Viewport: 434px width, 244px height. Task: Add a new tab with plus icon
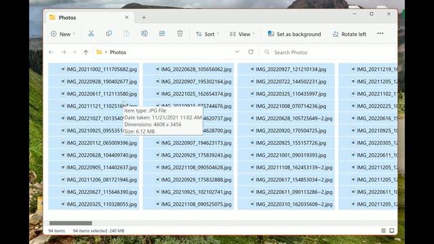click(144, 18)
